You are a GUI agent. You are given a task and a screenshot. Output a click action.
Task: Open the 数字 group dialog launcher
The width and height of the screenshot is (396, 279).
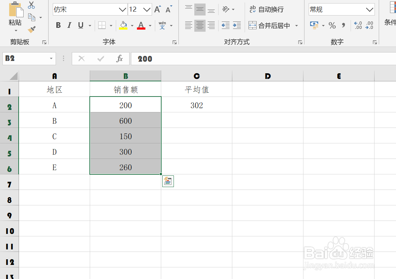click(x=375, y=42)
